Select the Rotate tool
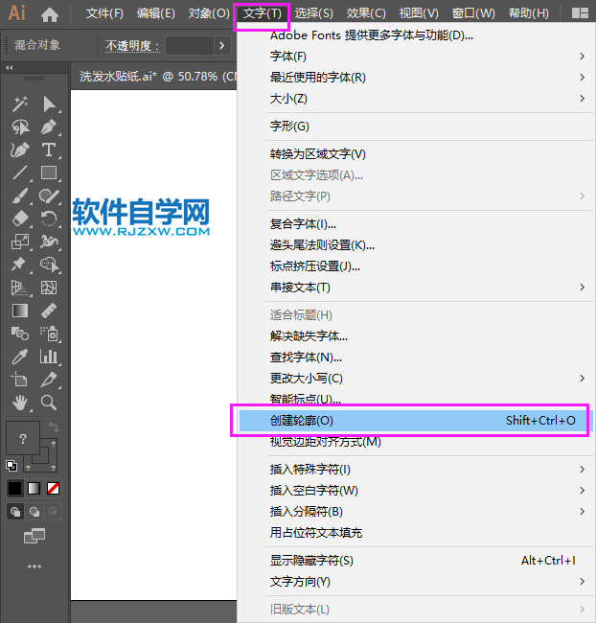Screen dimensions: 596x623 49,219
